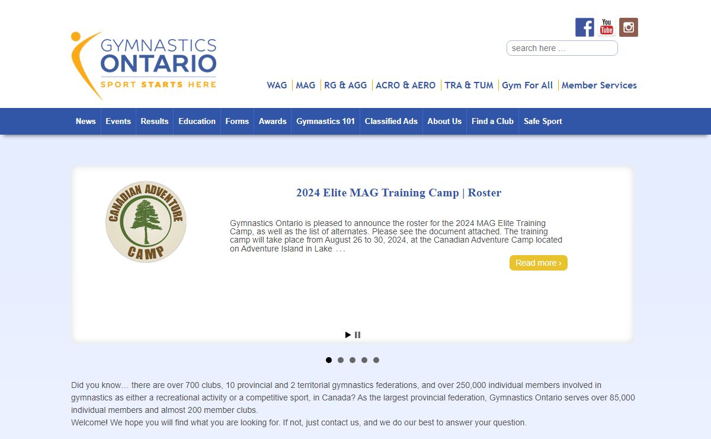Image resolution: width=711 pixels, height=439 pixels.
Task: Open the TRA & TUM menu
Action: tap(469, 85)
